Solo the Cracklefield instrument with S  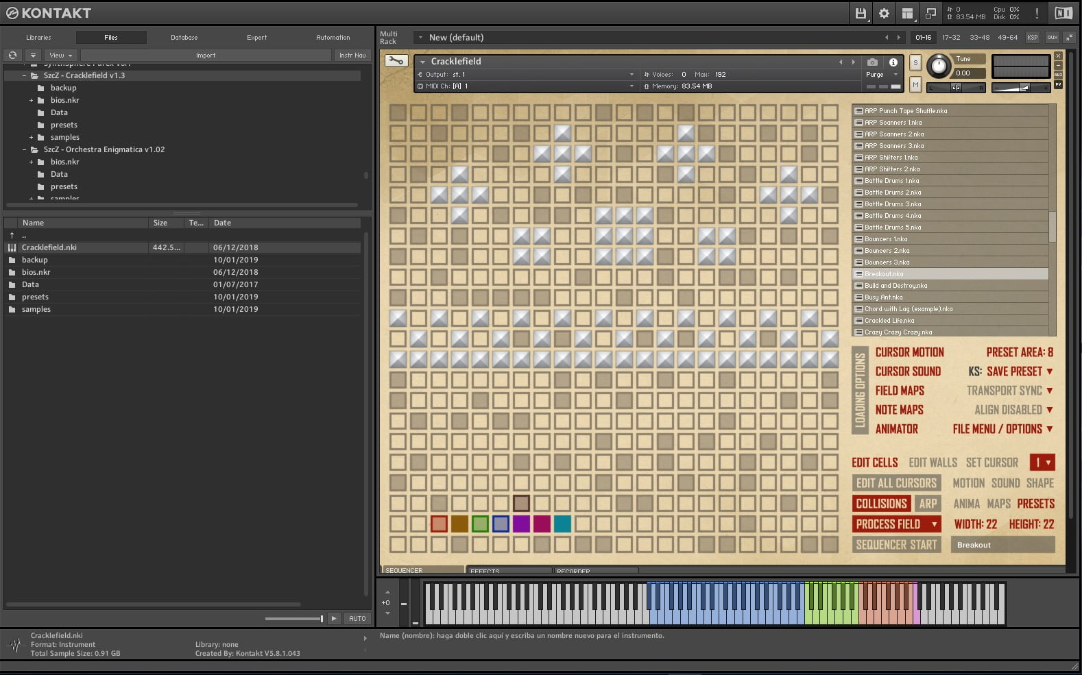(x=915, y=62)
